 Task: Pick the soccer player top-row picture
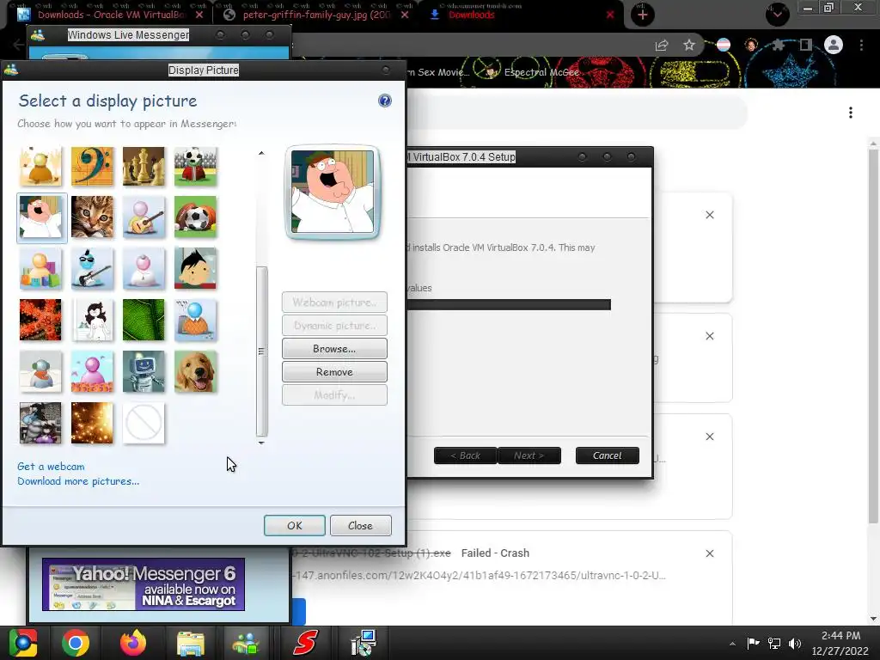coord(195,167)
